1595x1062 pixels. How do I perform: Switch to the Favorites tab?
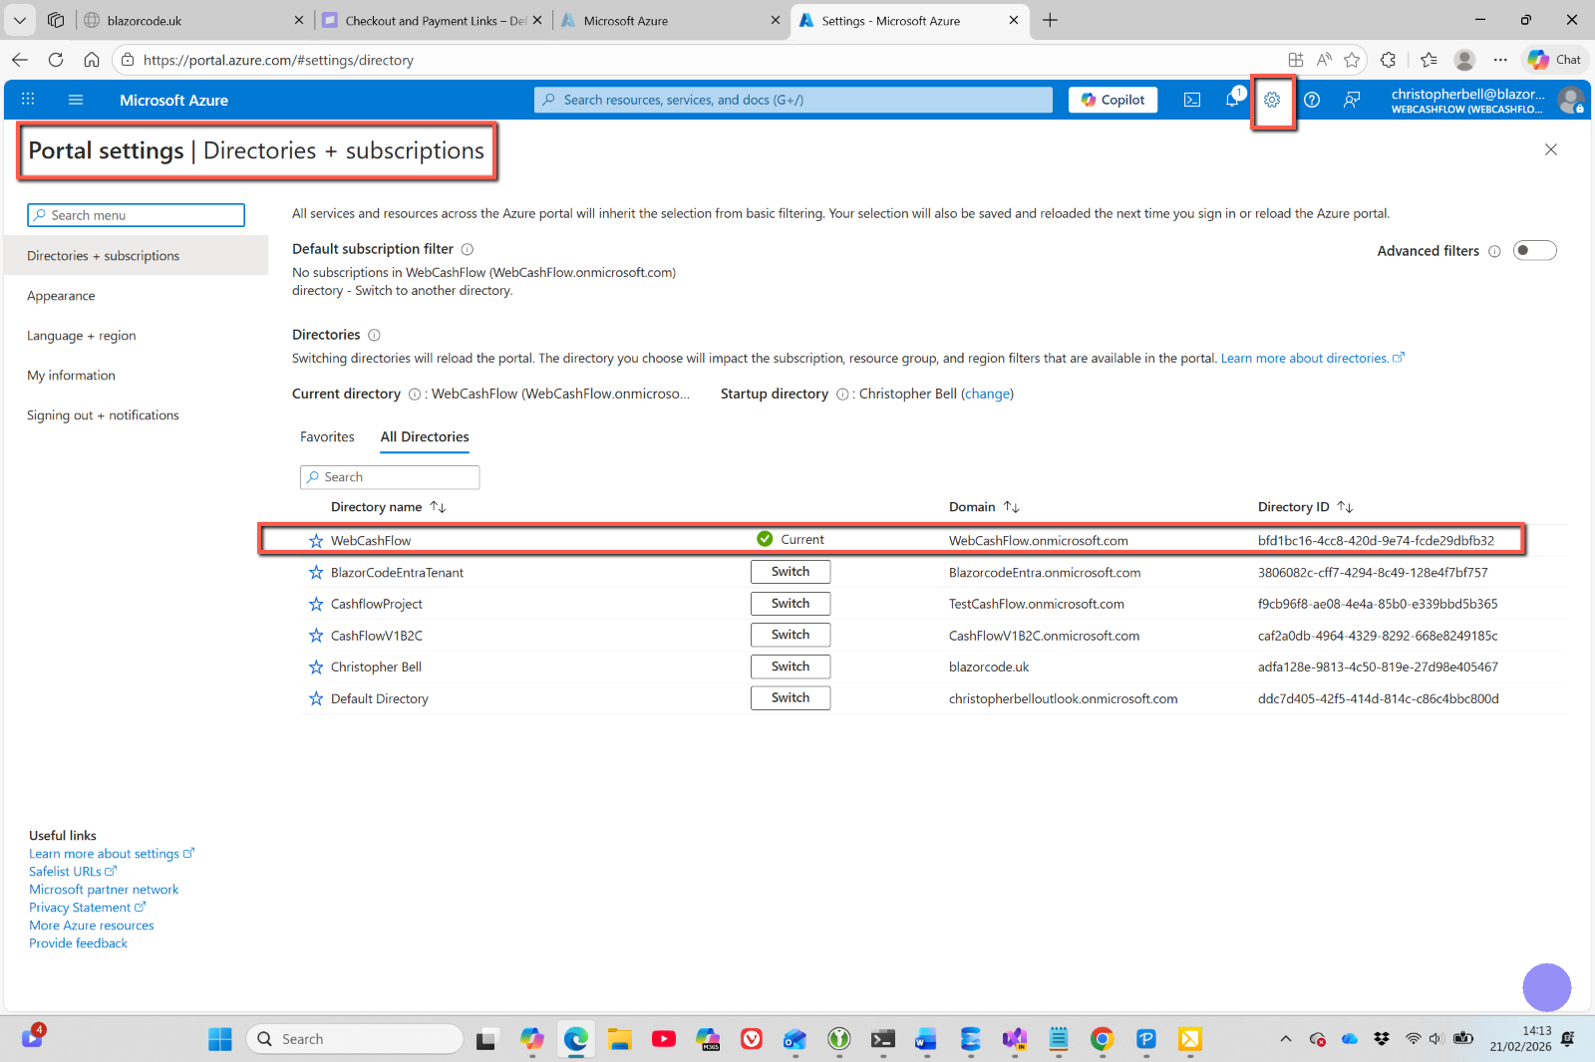pyautogui.click(x=327, y=437)
